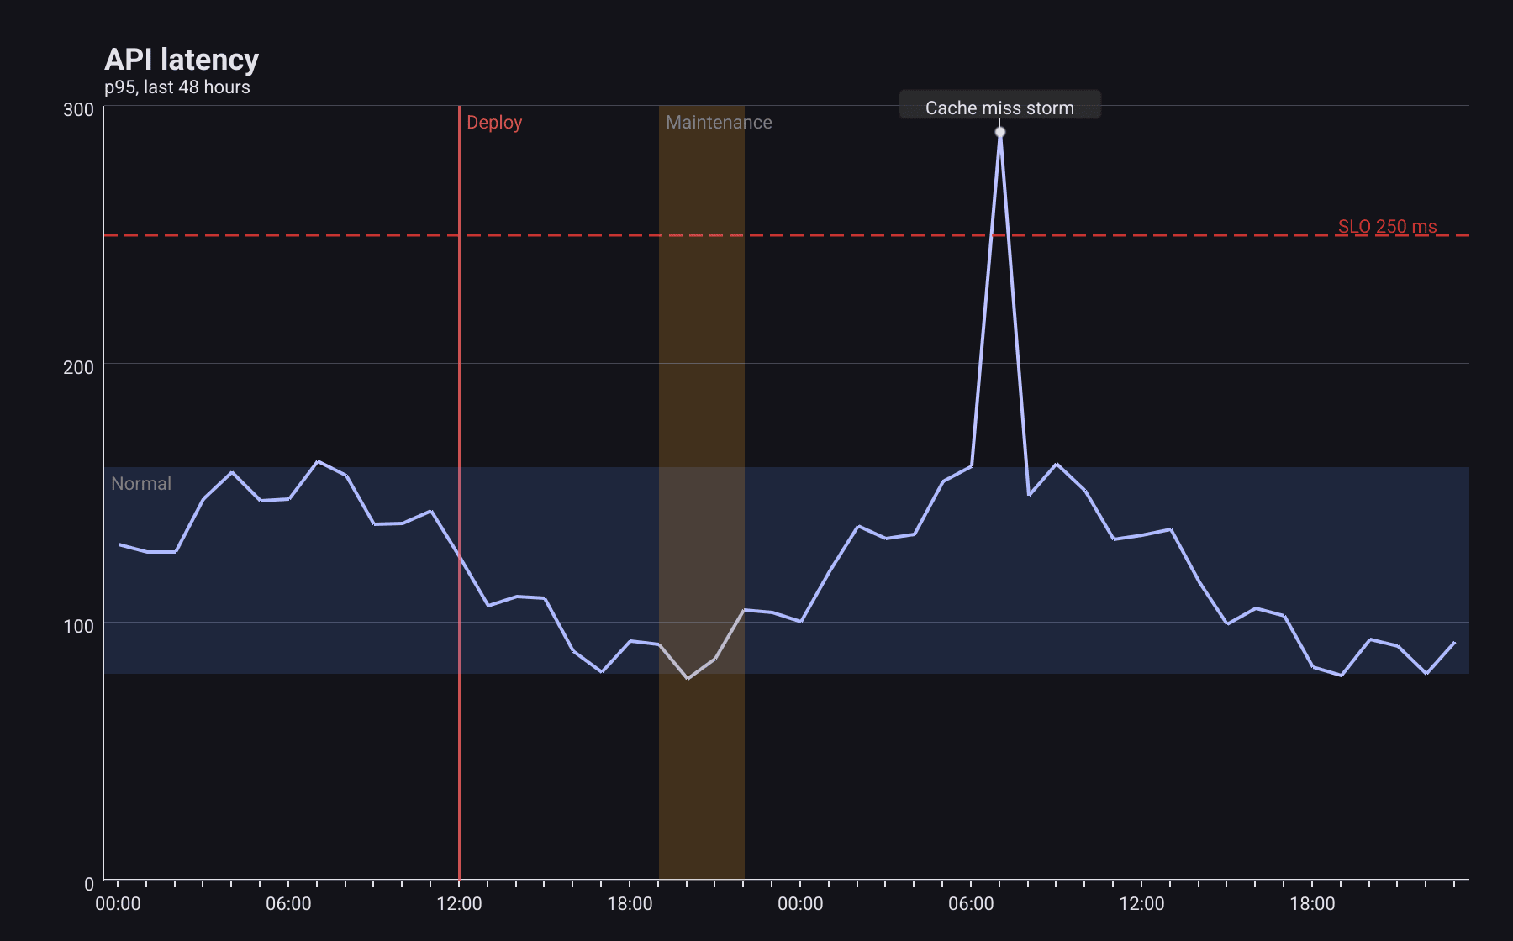Image resolution: width=1513 pixels, height=941 pixels.
Task: Click the first '12:00' x-axis label
Action: (459, 904)
